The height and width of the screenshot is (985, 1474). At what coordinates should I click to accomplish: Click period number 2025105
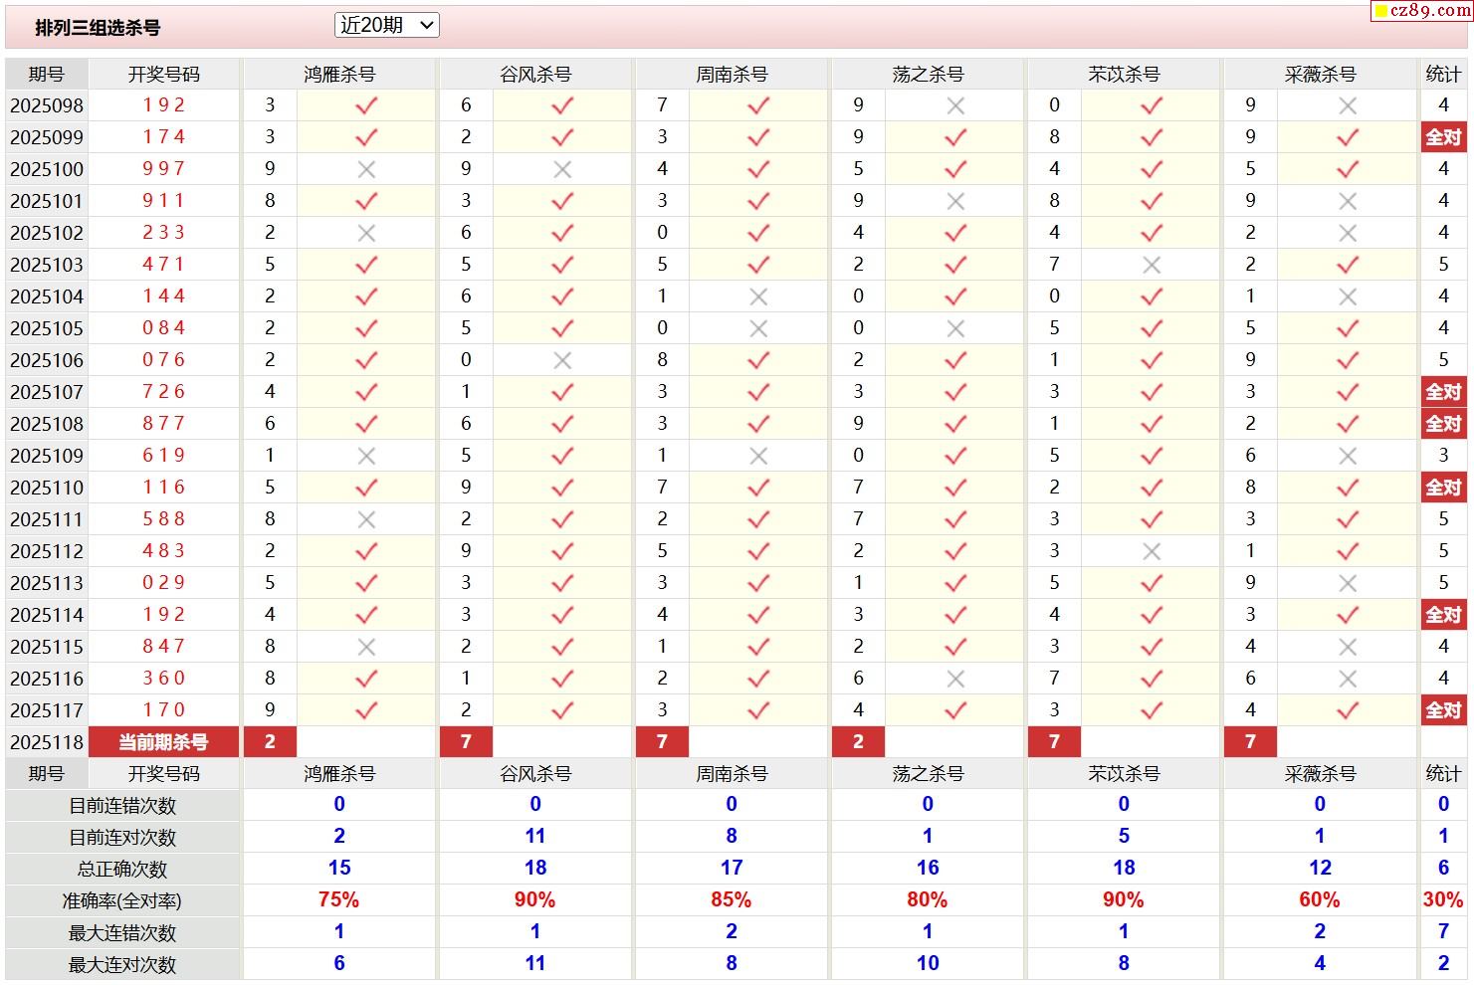point(47,328)
